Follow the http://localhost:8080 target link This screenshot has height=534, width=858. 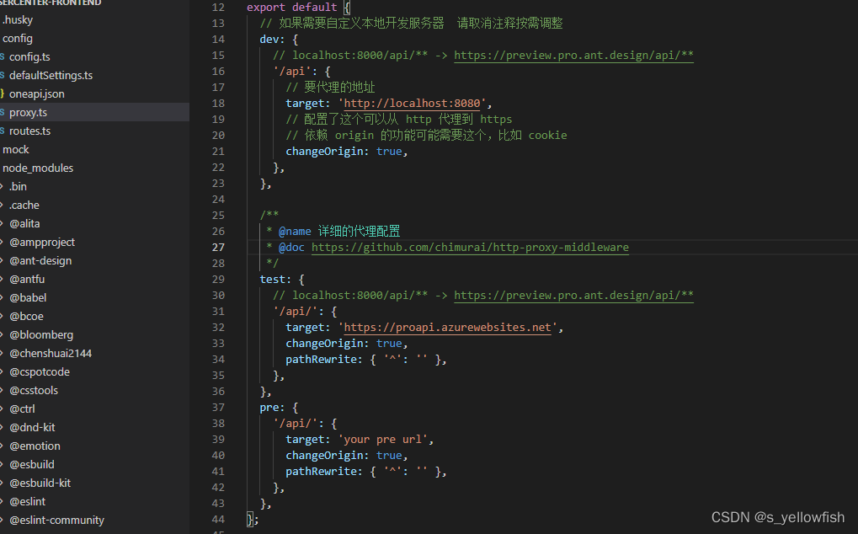(x=412, y=104)
